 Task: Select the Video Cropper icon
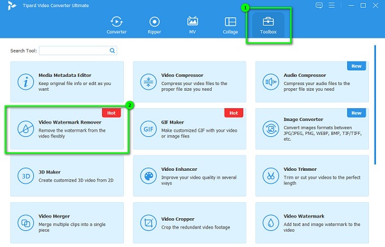(148, 223)
